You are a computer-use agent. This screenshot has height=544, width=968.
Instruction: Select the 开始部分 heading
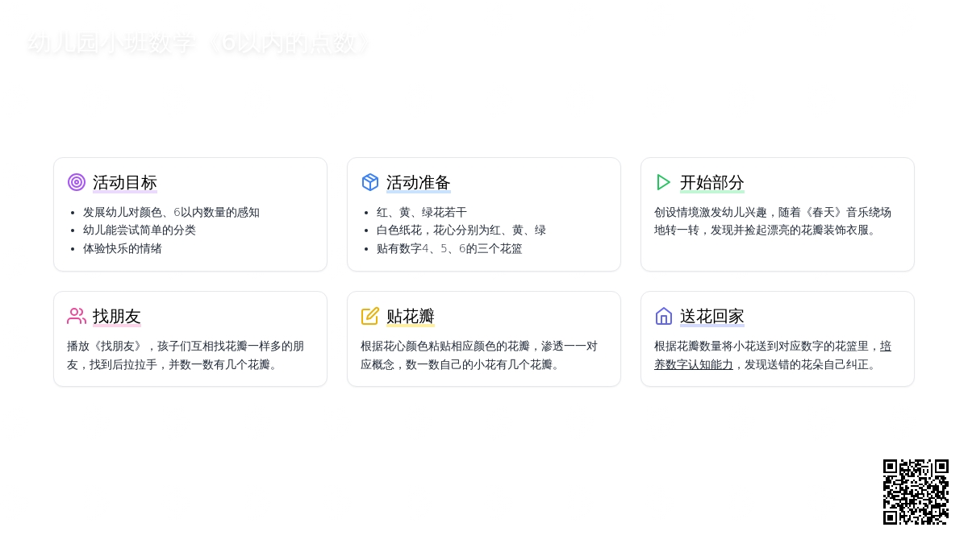point(712,182)
